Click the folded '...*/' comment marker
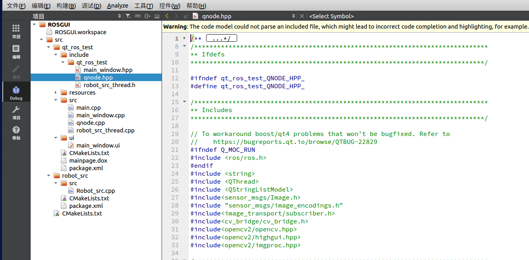 (x=221, y=39)
